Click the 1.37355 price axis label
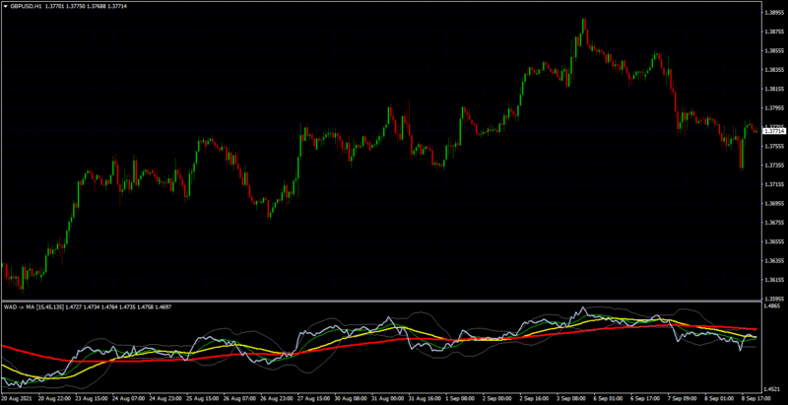The height and width of the screenshot is (405, 788). pos(774,166)
